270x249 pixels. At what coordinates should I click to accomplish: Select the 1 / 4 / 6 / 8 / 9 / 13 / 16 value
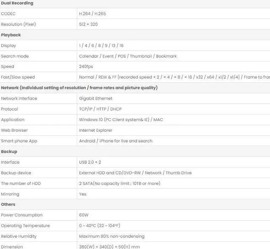[x=101, y=46]
